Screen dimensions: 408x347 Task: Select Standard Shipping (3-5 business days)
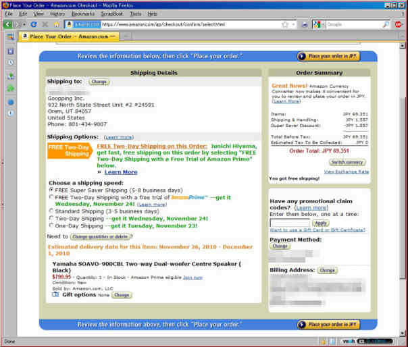[x=51, y=211]
